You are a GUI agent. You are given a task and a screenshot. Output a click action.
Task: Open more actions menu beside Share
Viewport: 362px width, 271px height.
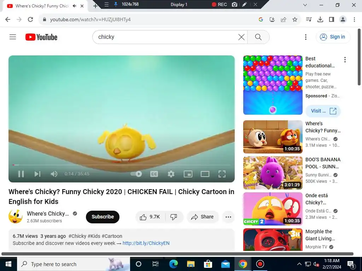point(228,217)
